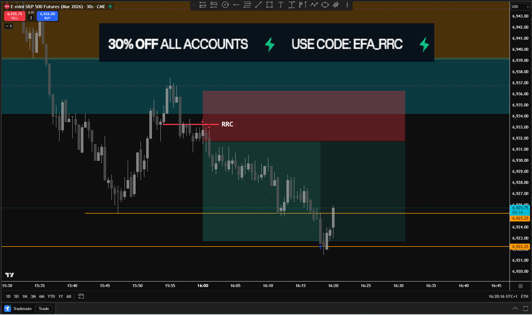
Task: Open time axis settings gear icon
Action: tap(520, 286)
